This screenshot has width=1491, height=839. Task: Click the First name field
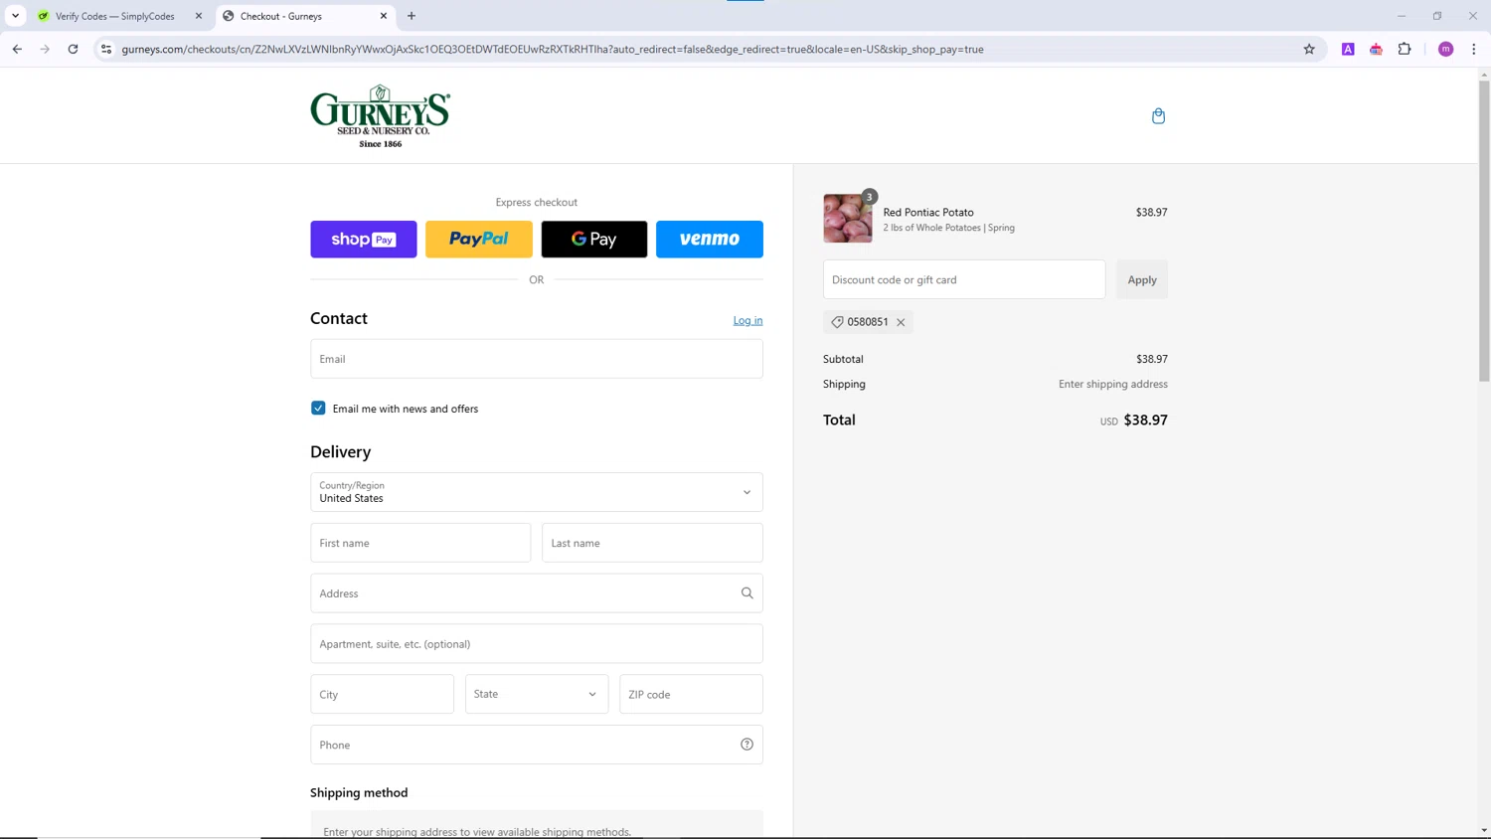click(x=420, y=543)
